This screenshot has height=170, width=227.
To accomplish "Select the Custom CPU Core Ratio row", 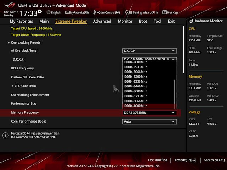I will [x=28, y=77].
